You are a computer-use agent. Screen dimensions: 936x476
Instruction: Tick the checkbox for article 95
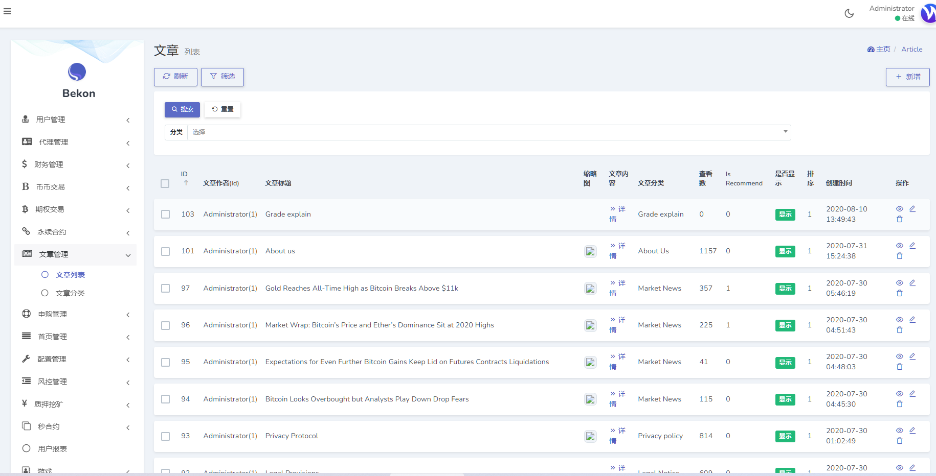(165, 362)
